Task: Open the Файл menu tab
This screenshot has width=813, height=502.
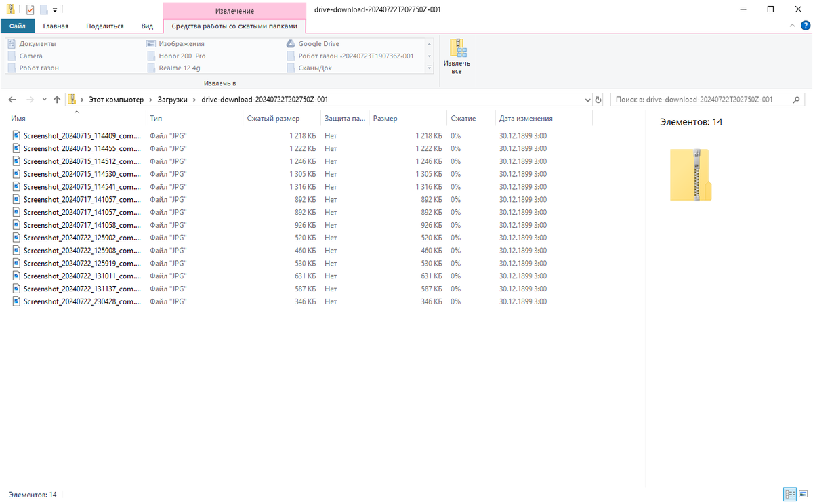Action: point(18,26)
